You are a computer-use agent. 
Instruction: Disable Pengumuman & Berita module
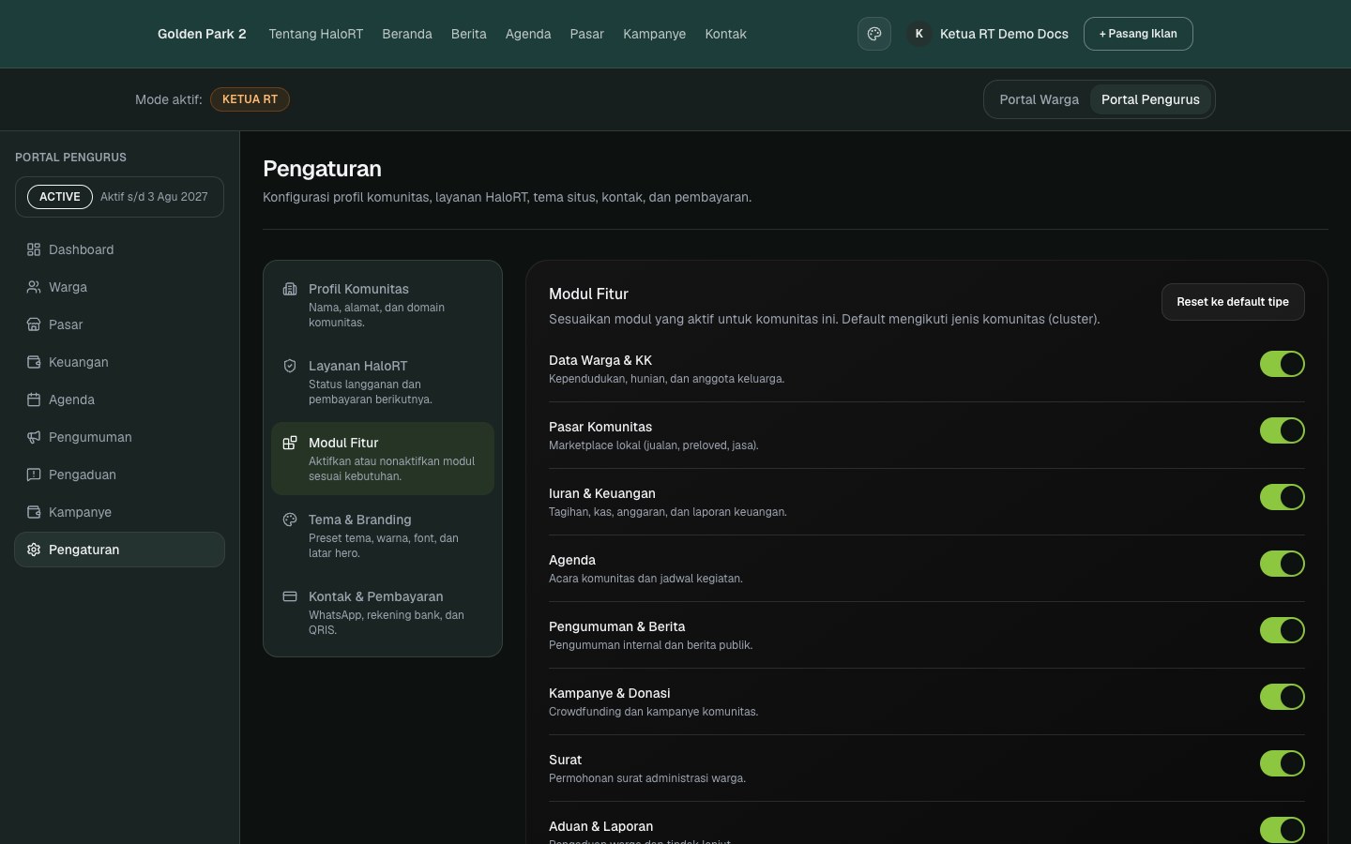[x=1283, y=630]
